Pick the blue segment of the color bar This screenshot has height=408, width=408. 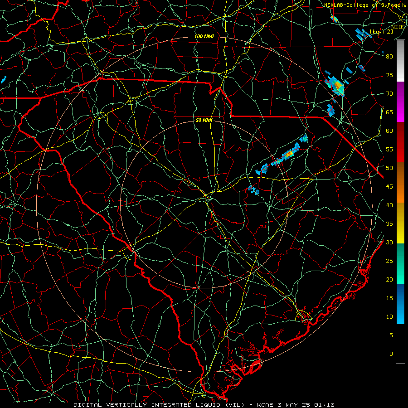(400, 304)
